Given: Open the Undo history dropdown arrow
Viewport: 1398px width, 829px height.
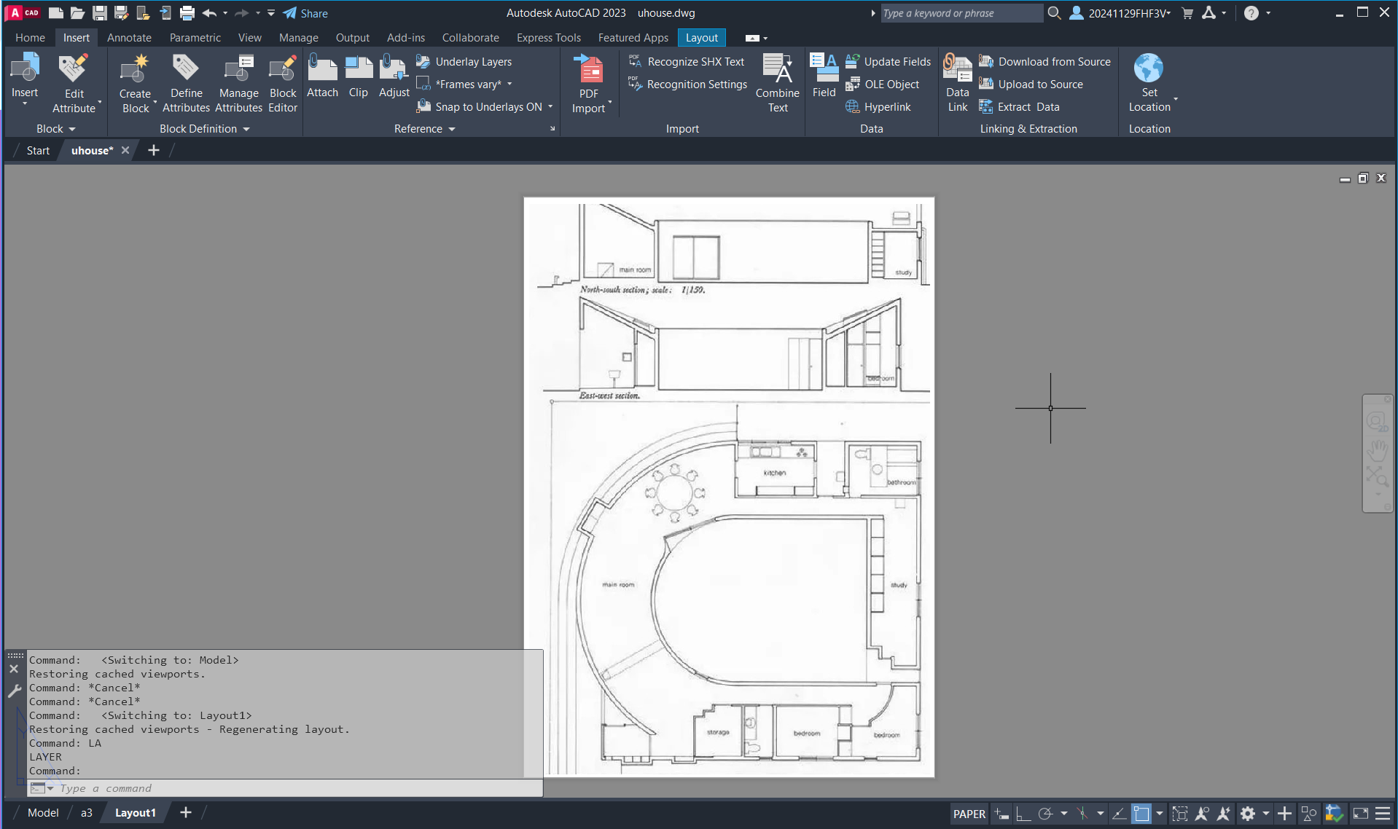Looking at the screenshot, I should [x=225, y=13].
